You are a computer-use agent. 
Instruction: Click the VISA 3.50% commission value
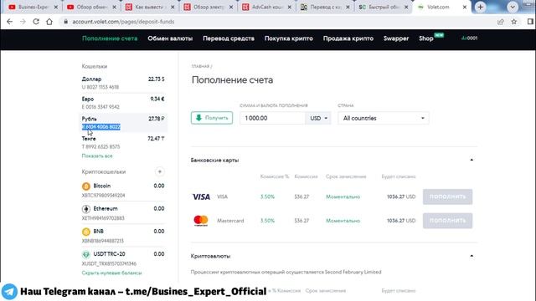tap(267, 197)
